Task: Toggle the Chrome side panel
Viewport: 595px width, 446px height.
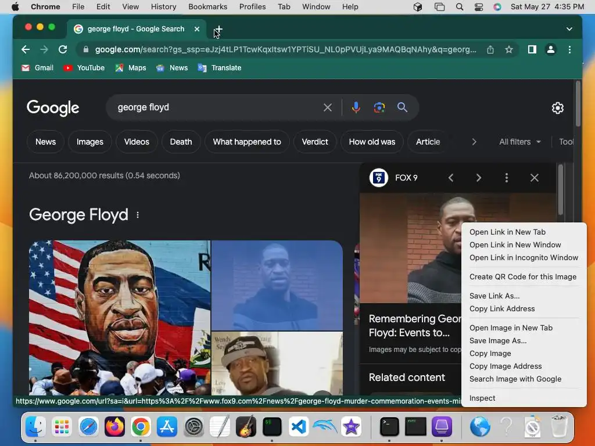Action: [532, 49]
